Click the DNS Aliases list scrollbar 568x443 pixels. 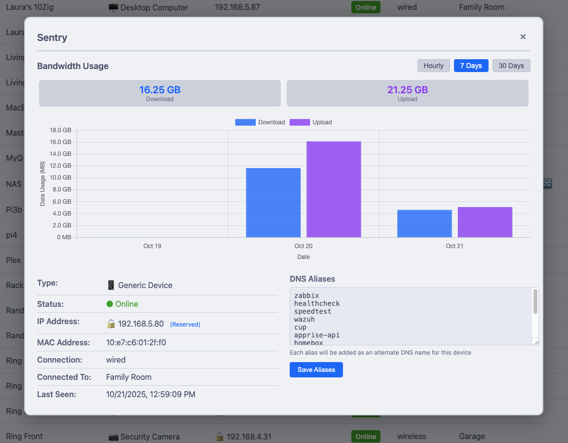tap(535, 301)
